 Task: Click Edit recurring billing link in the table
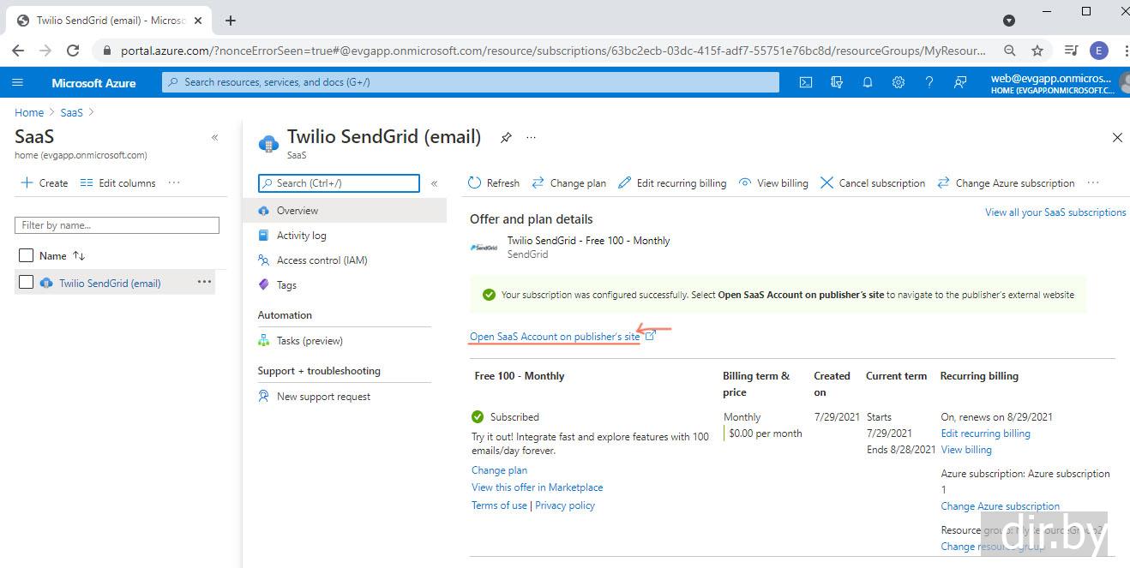(x=986, y=433)
